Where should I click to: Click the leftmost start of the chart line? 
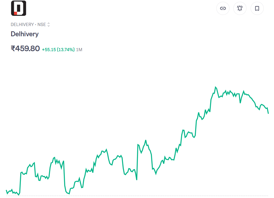point(6,190)
